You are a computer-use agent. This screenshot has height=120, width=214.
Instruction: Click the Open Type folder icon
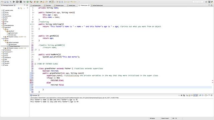pyautogui.click(x=41, y=2)
